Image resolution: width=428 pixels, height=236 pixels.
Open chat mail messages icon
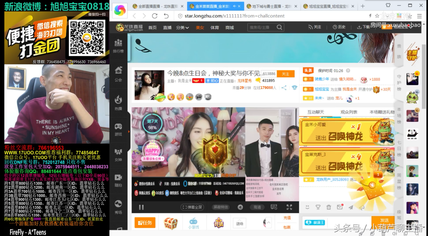[x=340, y=207]
